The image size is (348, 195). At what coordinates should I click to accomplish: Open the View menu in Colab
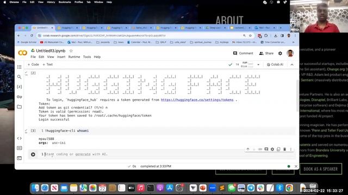click(51, 57)
